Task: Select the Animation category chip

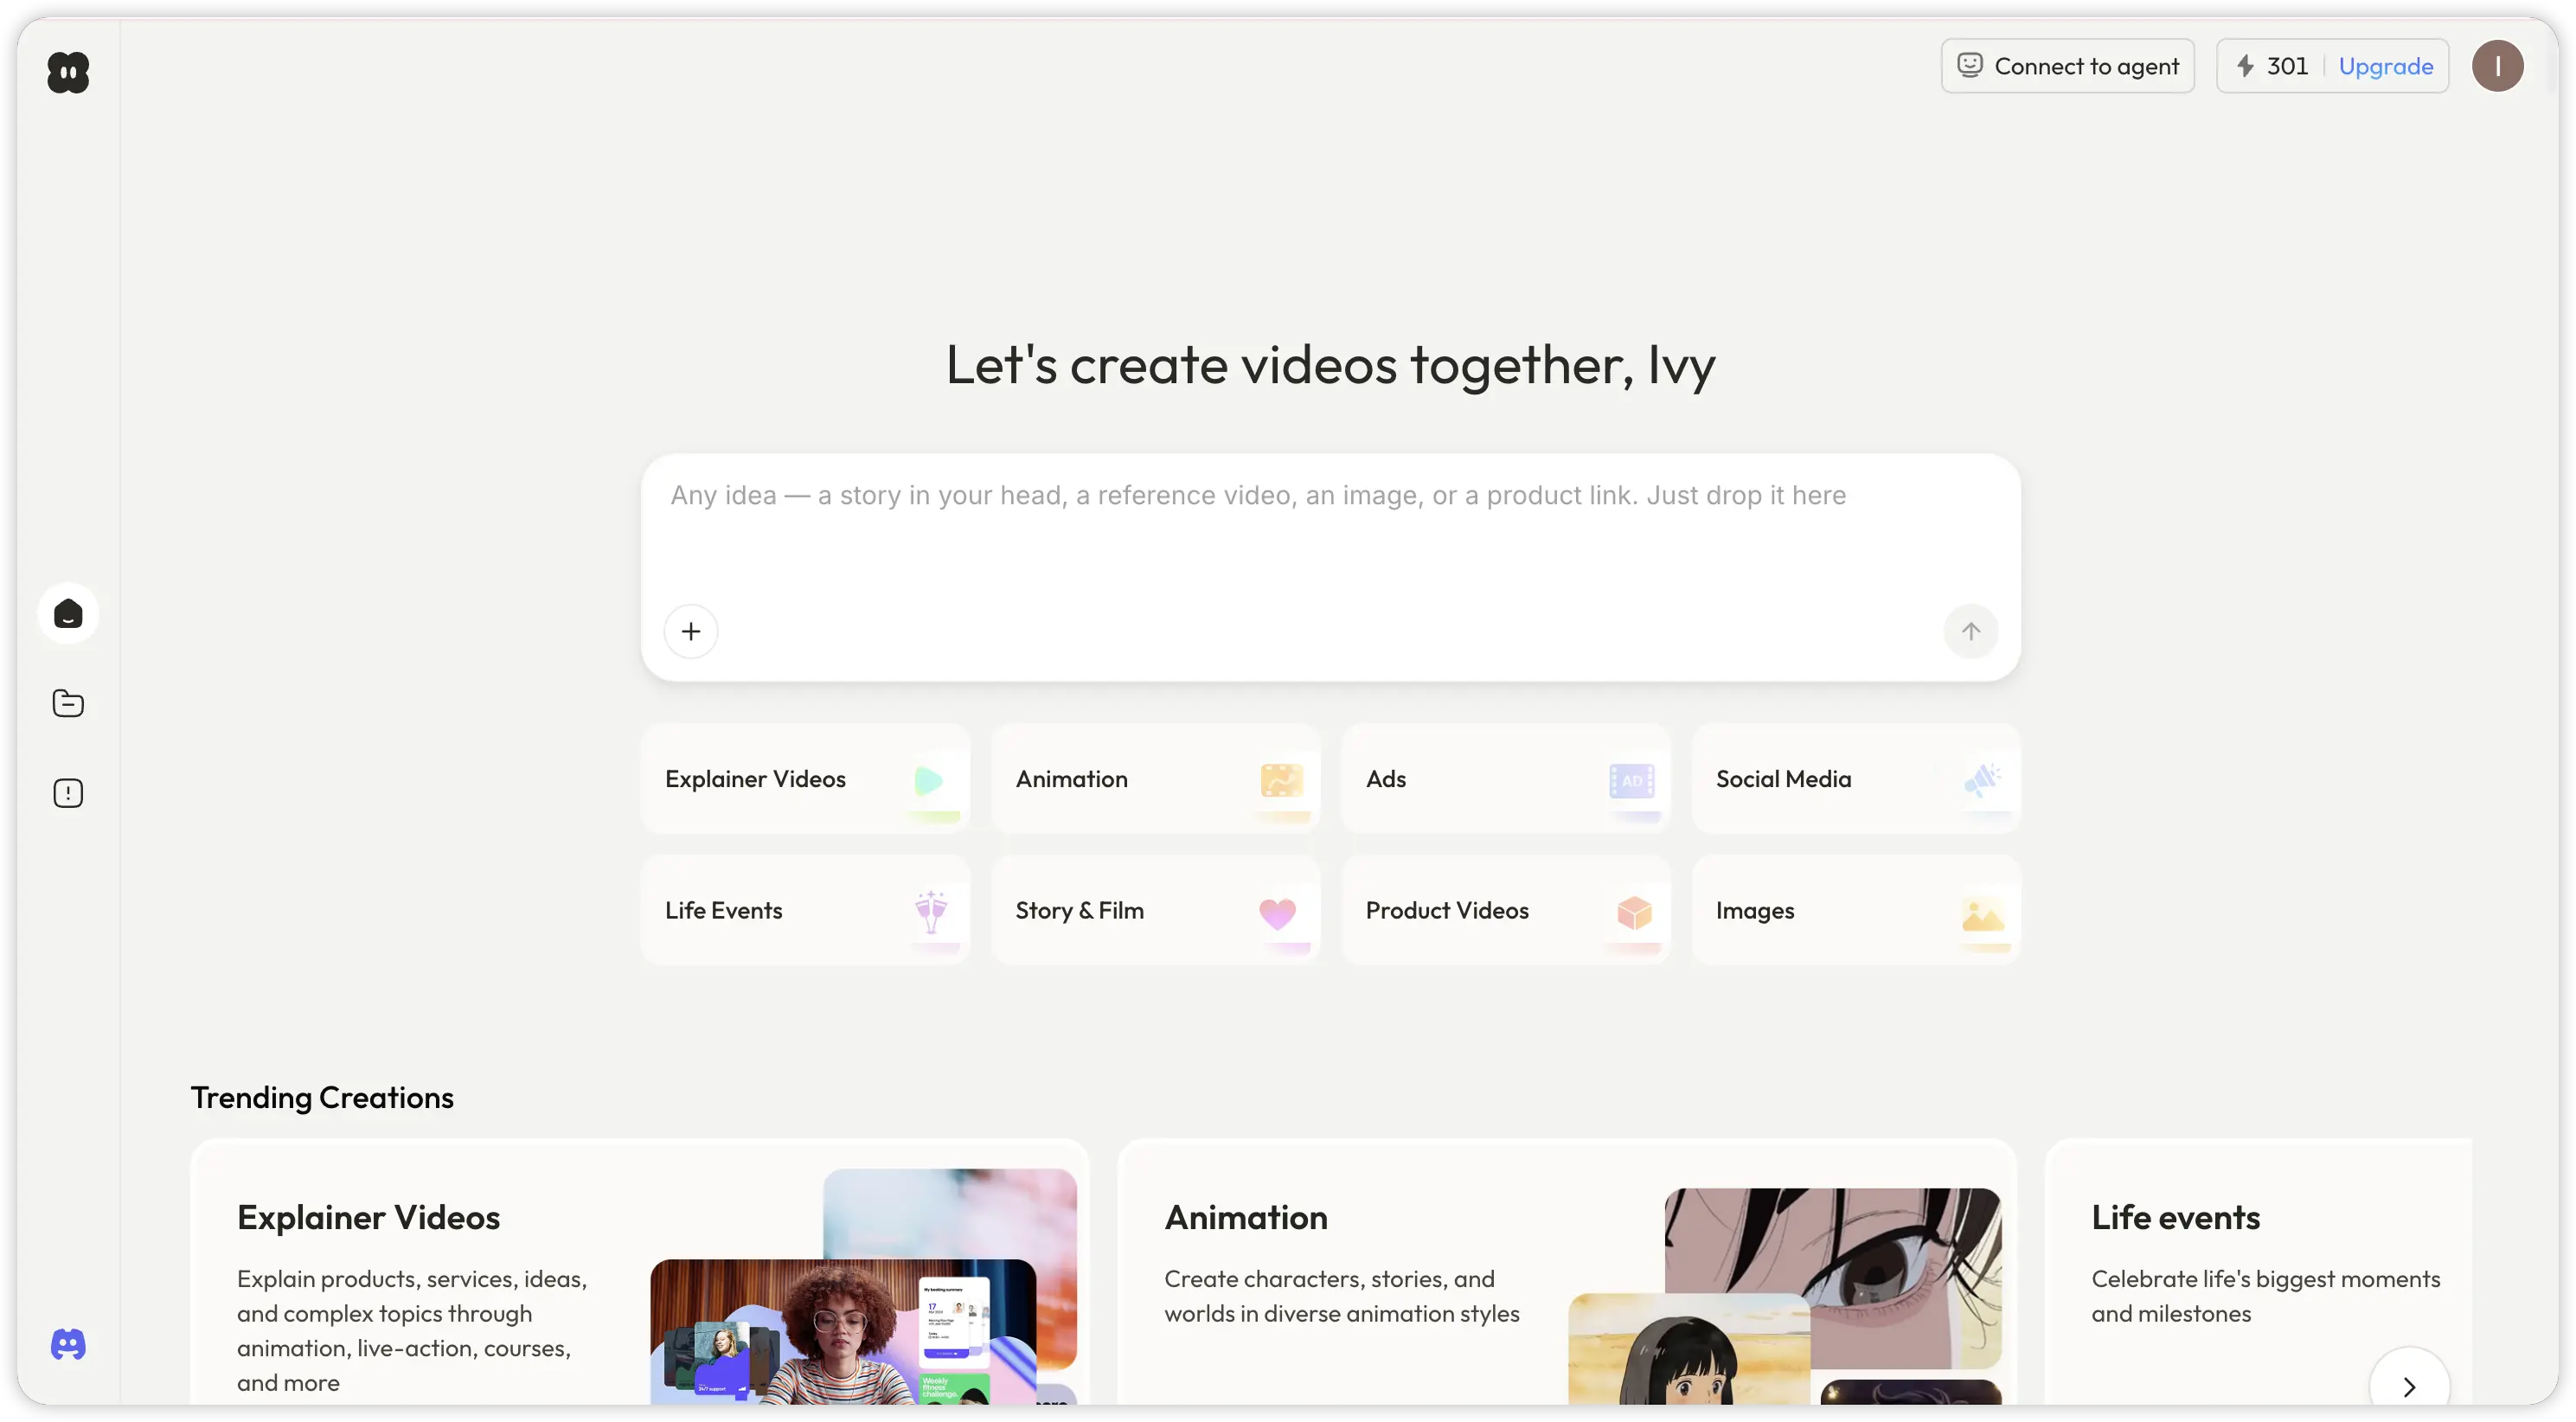Action: pos(1155,779)
